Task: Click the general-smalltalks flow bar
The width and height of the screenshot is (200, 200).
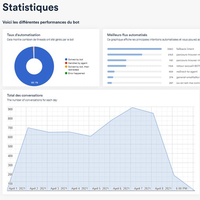Action: [x=134, y=77]
